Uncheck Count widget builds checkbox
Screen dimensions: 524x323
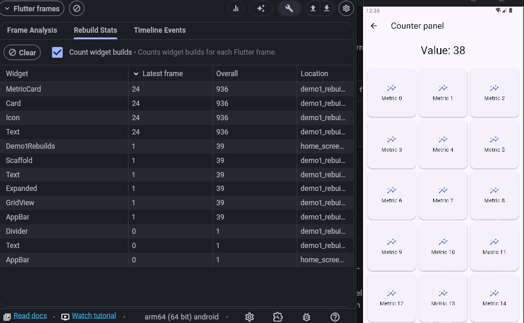coord(58,52)
